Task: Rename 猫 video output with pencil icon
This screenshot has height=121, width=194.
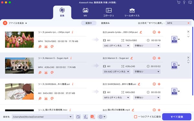Action: click(133, 110)
